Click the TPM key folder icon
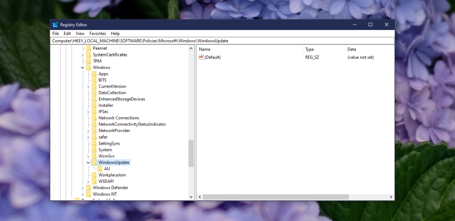455x221 pixels. click(88, 61)
